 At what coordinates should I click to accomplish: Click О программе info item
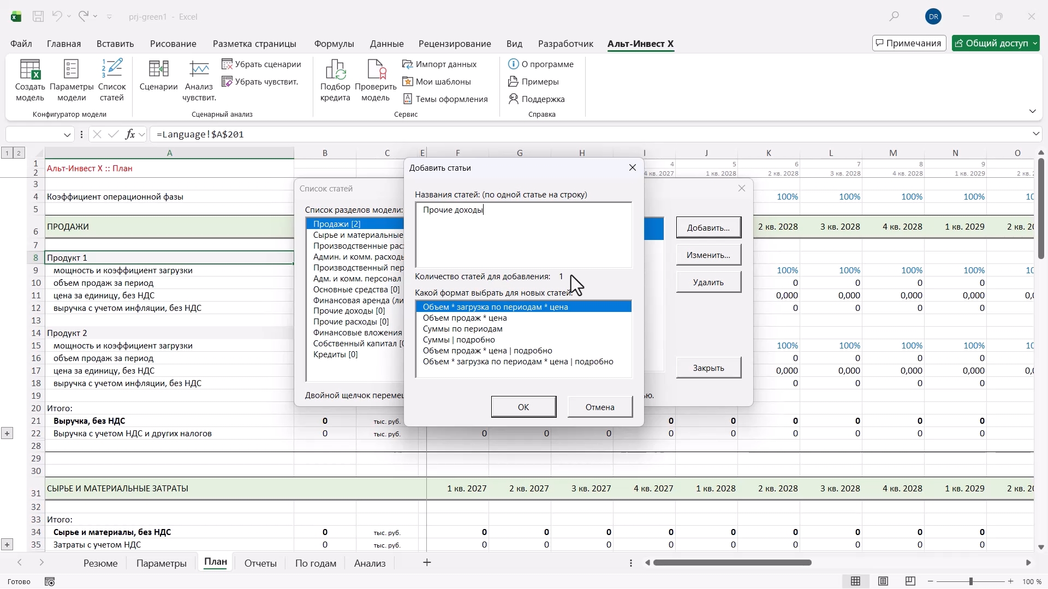tap(541, 64)
